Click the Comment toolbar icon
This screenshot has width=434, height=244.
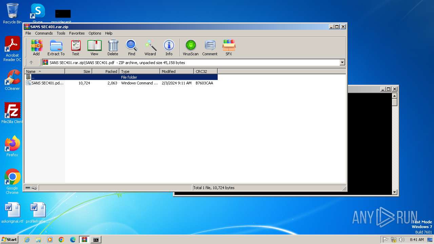tap(210, 47)
